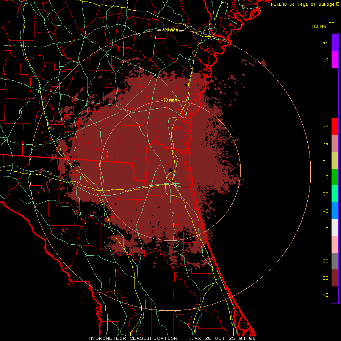Click the HA red legend swatch

coord(335,127)
